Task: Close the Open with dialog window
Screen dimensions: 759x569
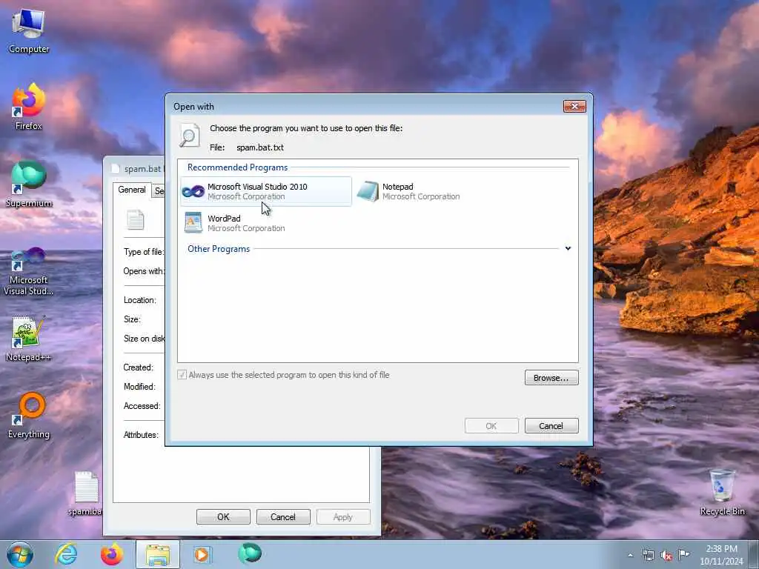Action: click(x=574, y=106)
